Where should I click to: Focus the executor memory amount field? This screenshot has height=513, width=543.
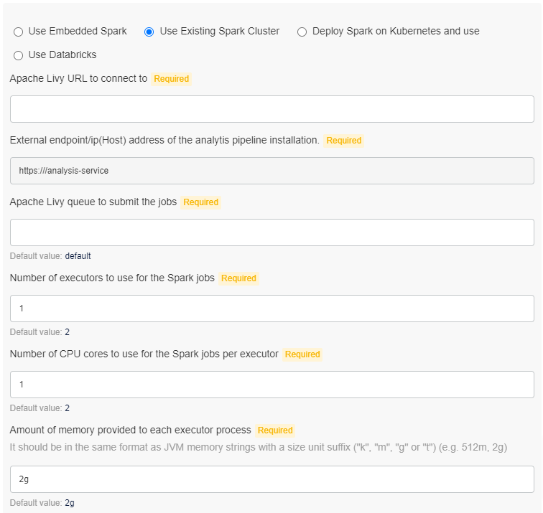point(271,479)
